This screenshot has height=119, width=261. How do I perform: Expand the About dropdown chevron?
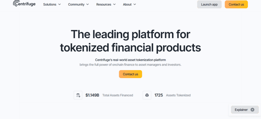point(135,4)
